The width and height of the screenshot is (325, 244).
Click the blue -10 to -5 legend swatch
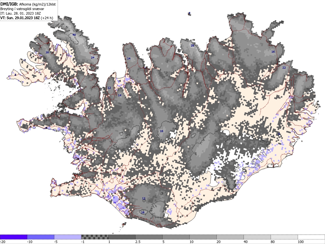point(41,237)
